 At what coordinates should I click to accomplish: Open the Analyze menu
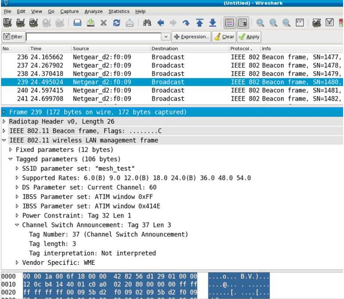[94, 12]
